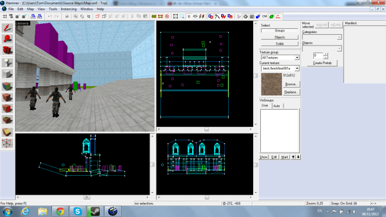
Task: Choose the Entity tool
Action: coord(8,62)
